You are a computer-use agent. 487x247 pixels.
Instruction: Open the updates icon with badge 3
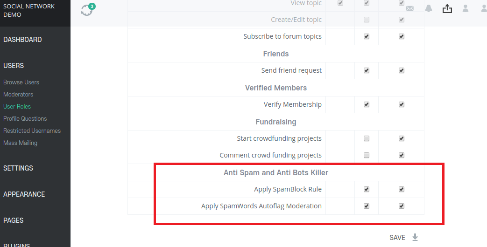pos(87,10)
